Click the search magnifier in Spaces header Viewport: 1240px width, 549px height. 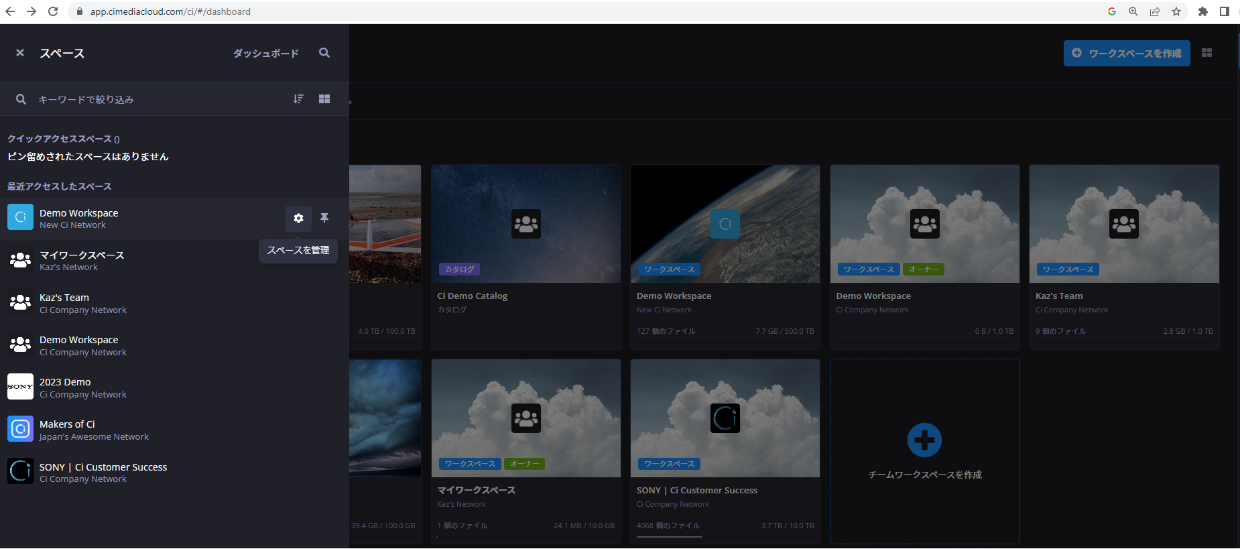coord(324,53)
